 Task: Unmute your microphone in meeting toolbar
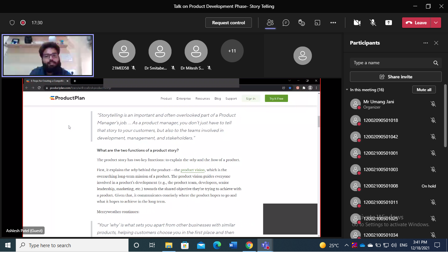click(x=373, y=23)
